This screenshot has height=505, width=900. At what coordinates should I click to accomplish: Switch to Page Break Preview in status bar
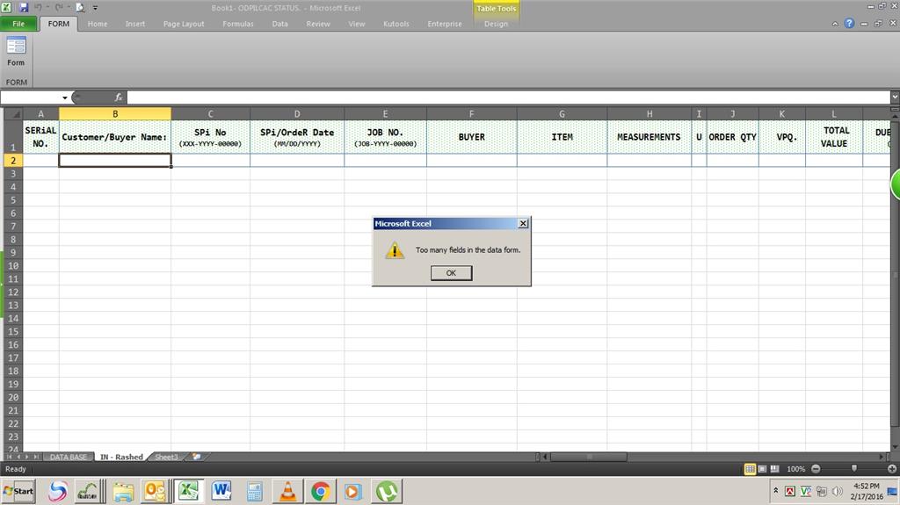point(774,469)
